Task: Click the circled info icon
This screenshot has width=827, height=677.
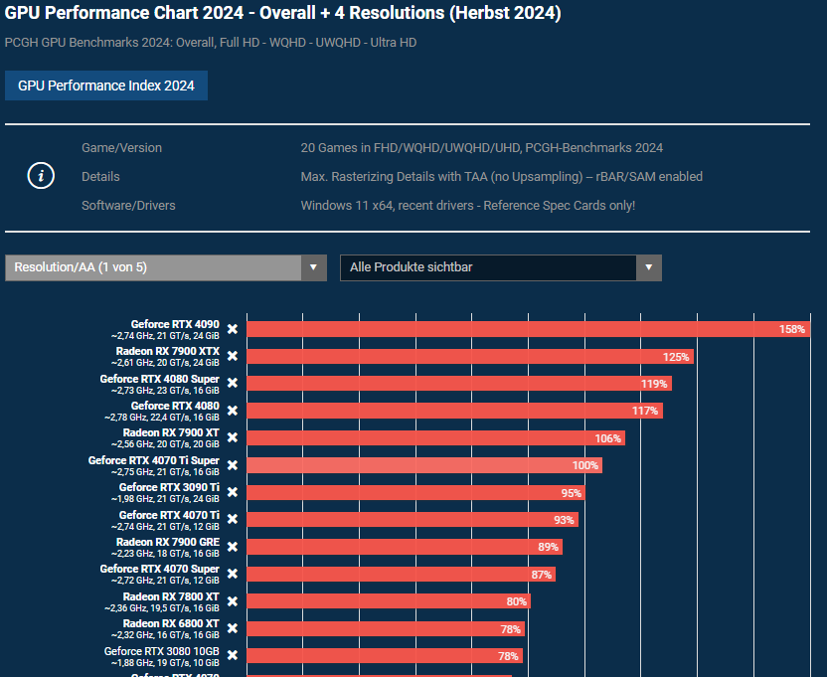Action: pyautogui.click(x=41, y=176)
